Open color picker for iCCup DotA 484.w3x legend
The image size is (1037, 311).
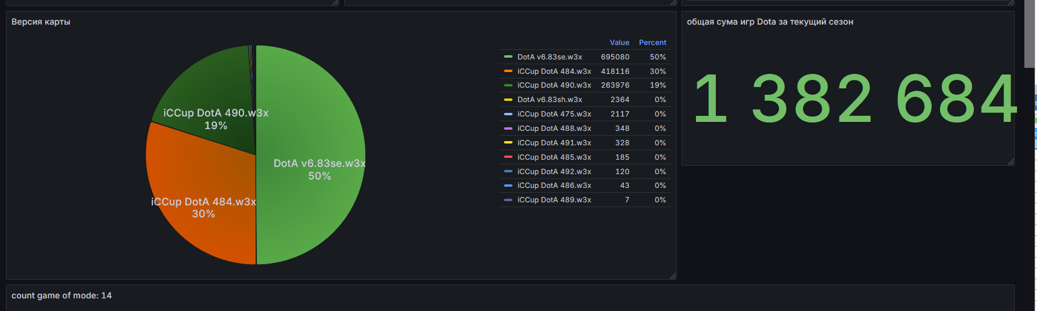(x=508, y=71)
